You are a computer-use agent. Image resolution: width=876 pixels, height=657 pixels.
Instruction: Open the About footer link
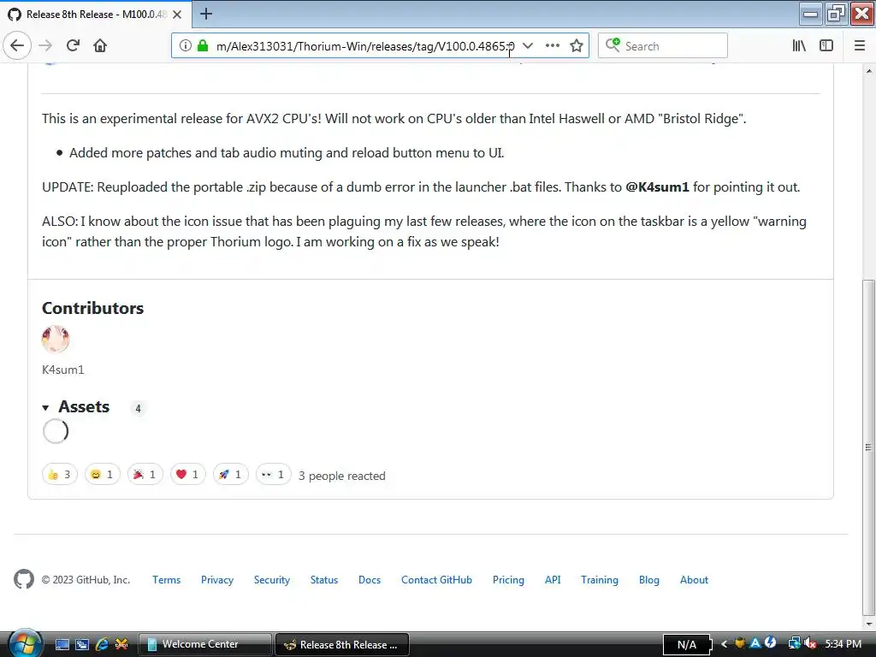pos(694,580)
